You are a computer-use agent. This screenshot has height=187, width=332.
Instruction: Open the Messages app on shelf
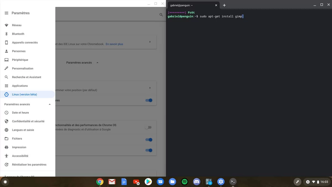pos(160,182)
